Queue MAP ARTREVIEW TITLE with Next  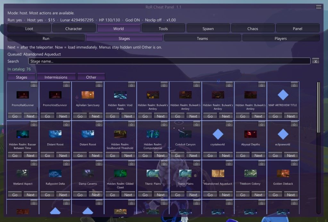(x=291, y=116)
